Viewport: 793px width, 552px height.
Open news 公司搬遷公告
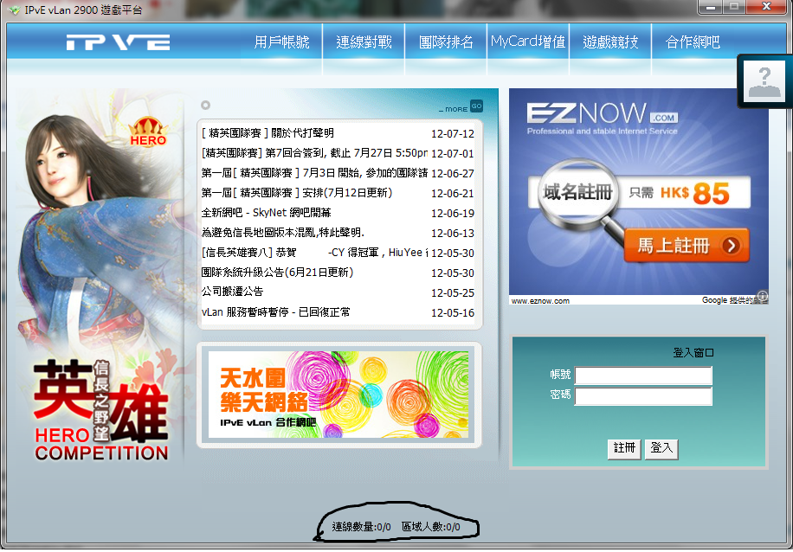(x=232, y=292)
